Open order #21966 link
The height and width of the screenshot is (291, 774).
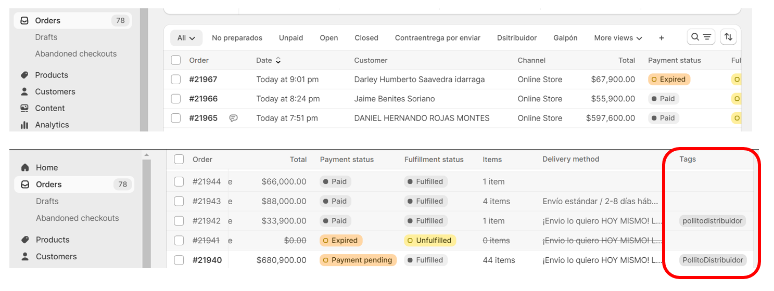coord(203,99)
